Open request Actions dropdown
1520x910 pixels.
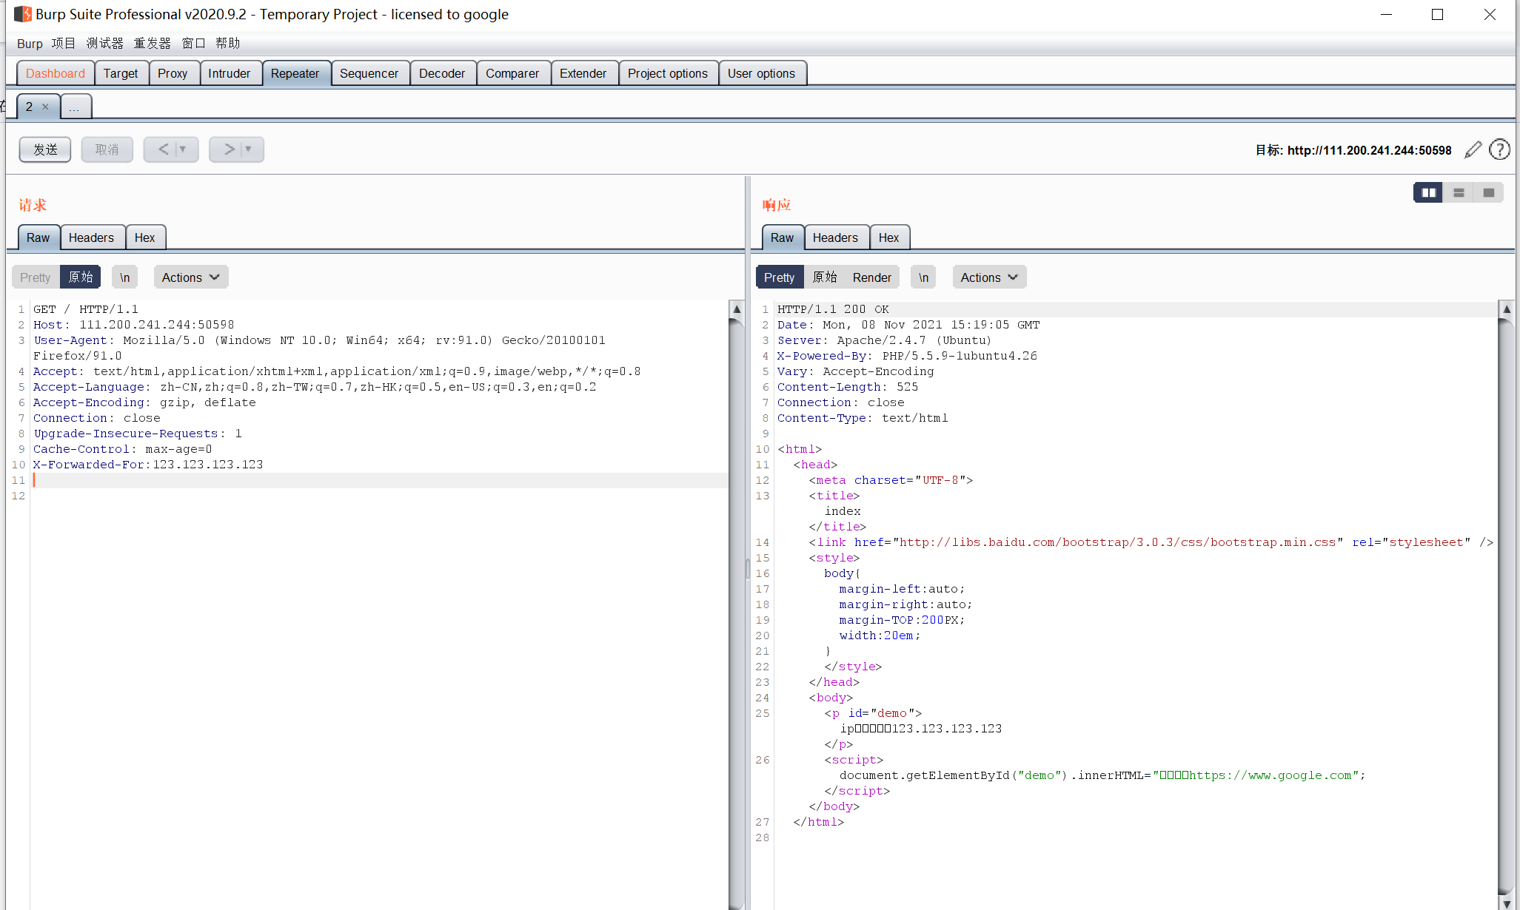tap(191, 277)
